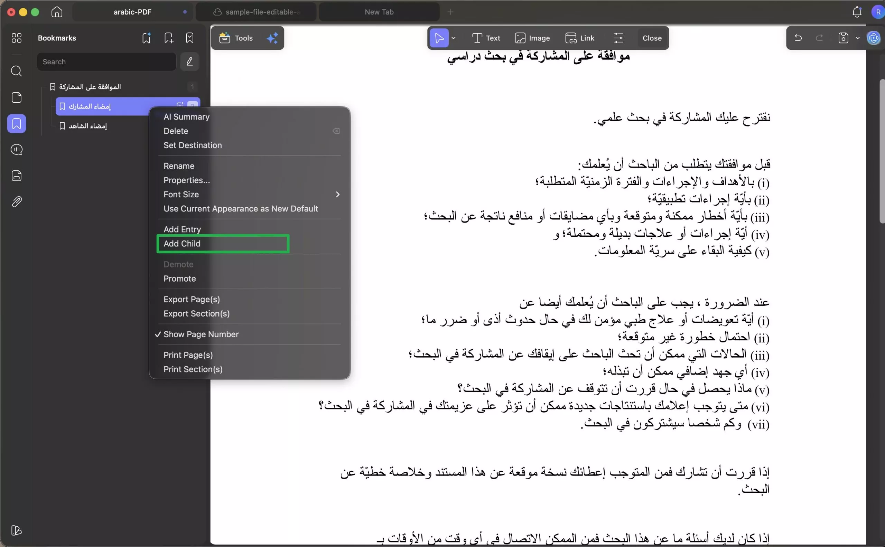
Task: Toggle Show Page Number in the context menu
Action: [201, 334]
